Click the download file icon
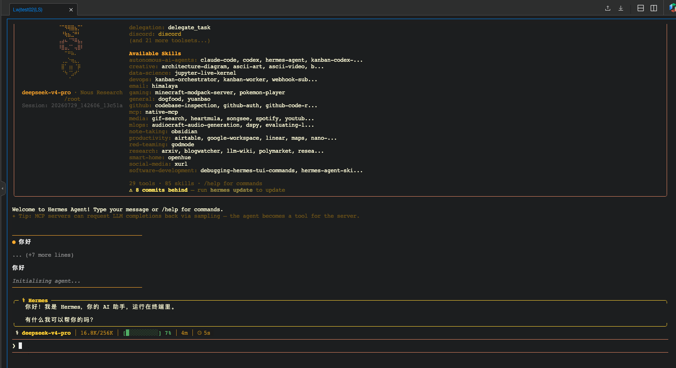This screenshot has width=676, height=368. 621,8
